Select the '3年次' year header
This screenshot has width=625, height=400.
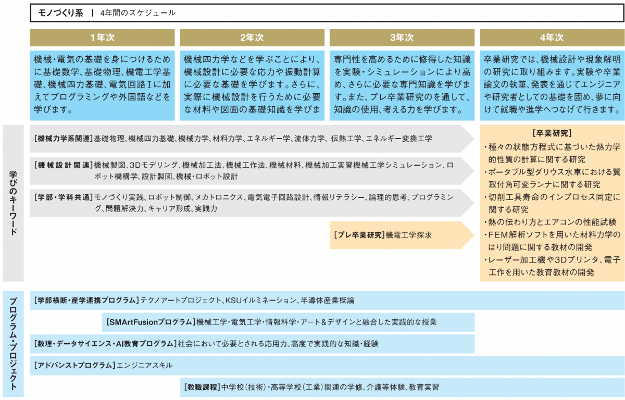point(402,38)
